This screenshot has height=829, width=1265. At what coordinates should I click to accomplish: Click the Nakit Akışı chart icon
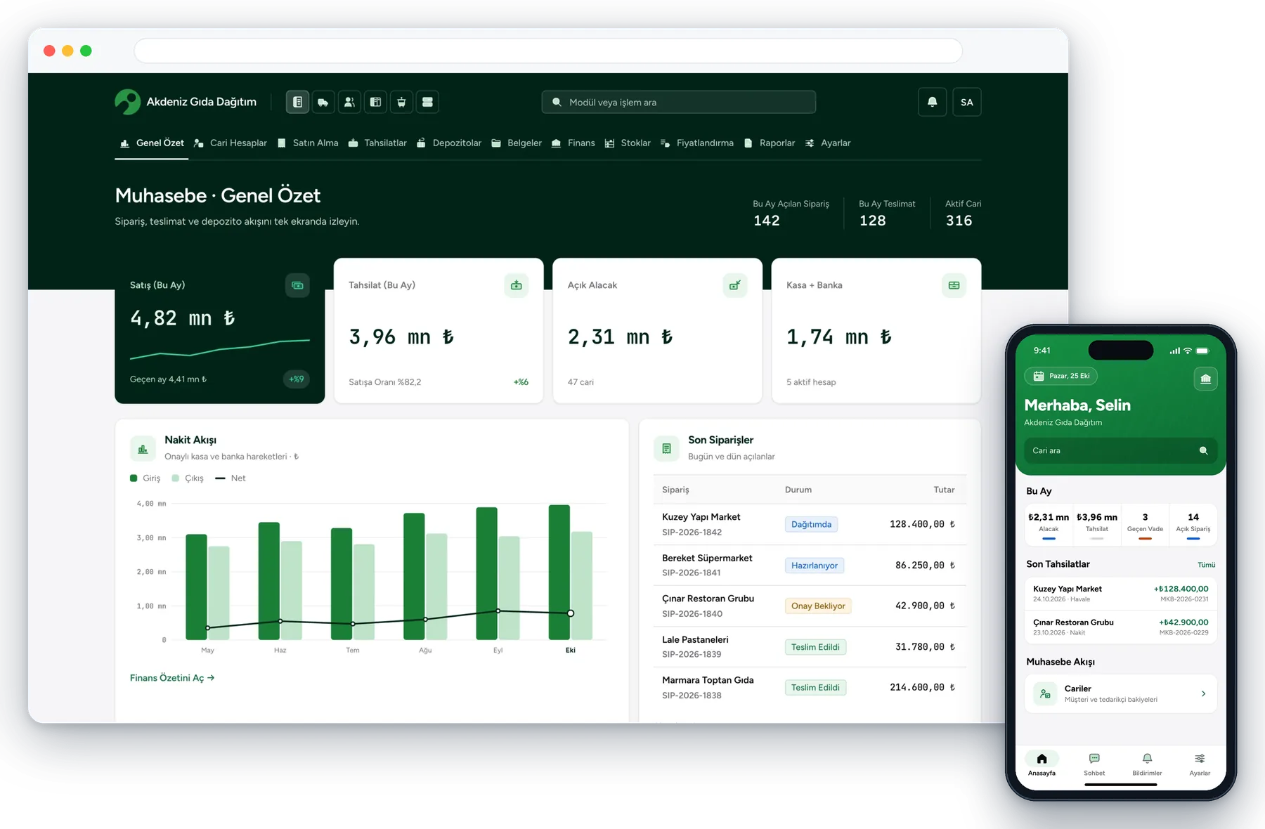(143, 448)
